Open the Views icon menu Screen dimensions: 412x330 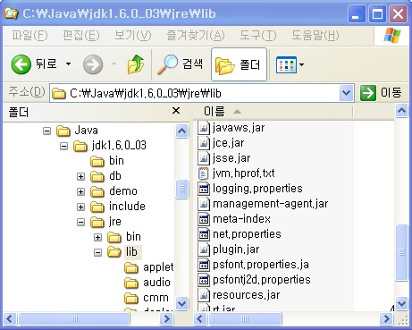click(x=286, y=64)
